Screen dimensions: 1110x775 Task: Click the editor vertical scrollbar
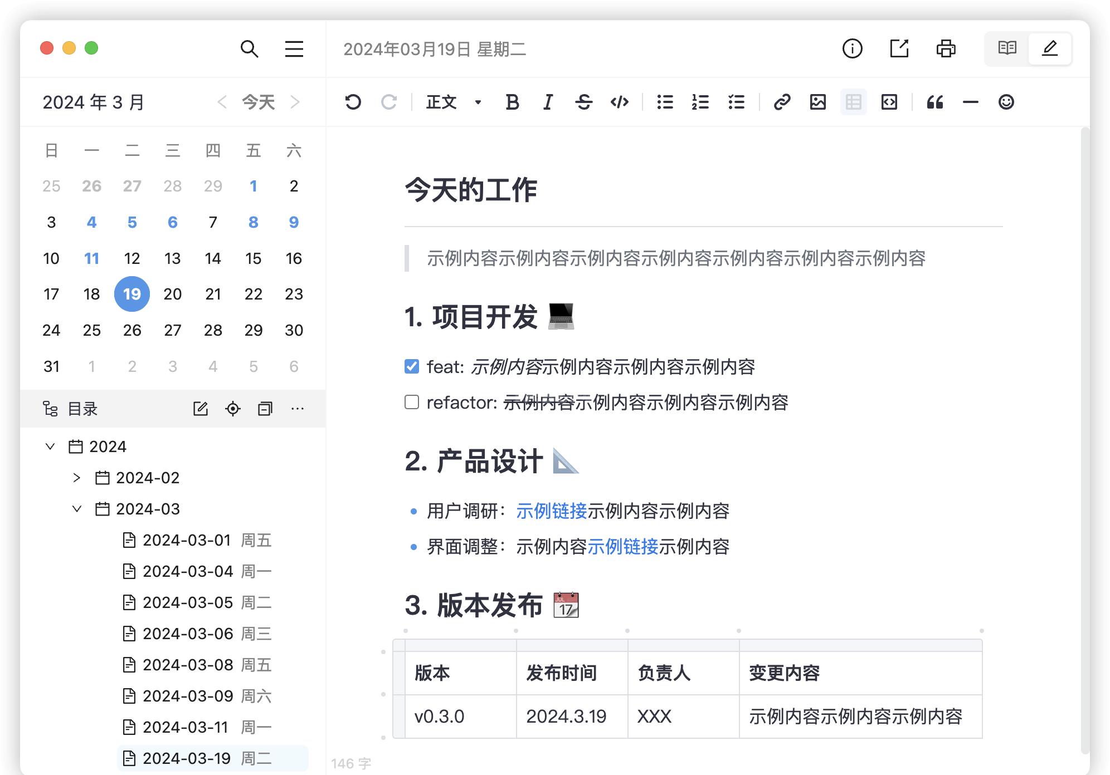point(1085,440)
